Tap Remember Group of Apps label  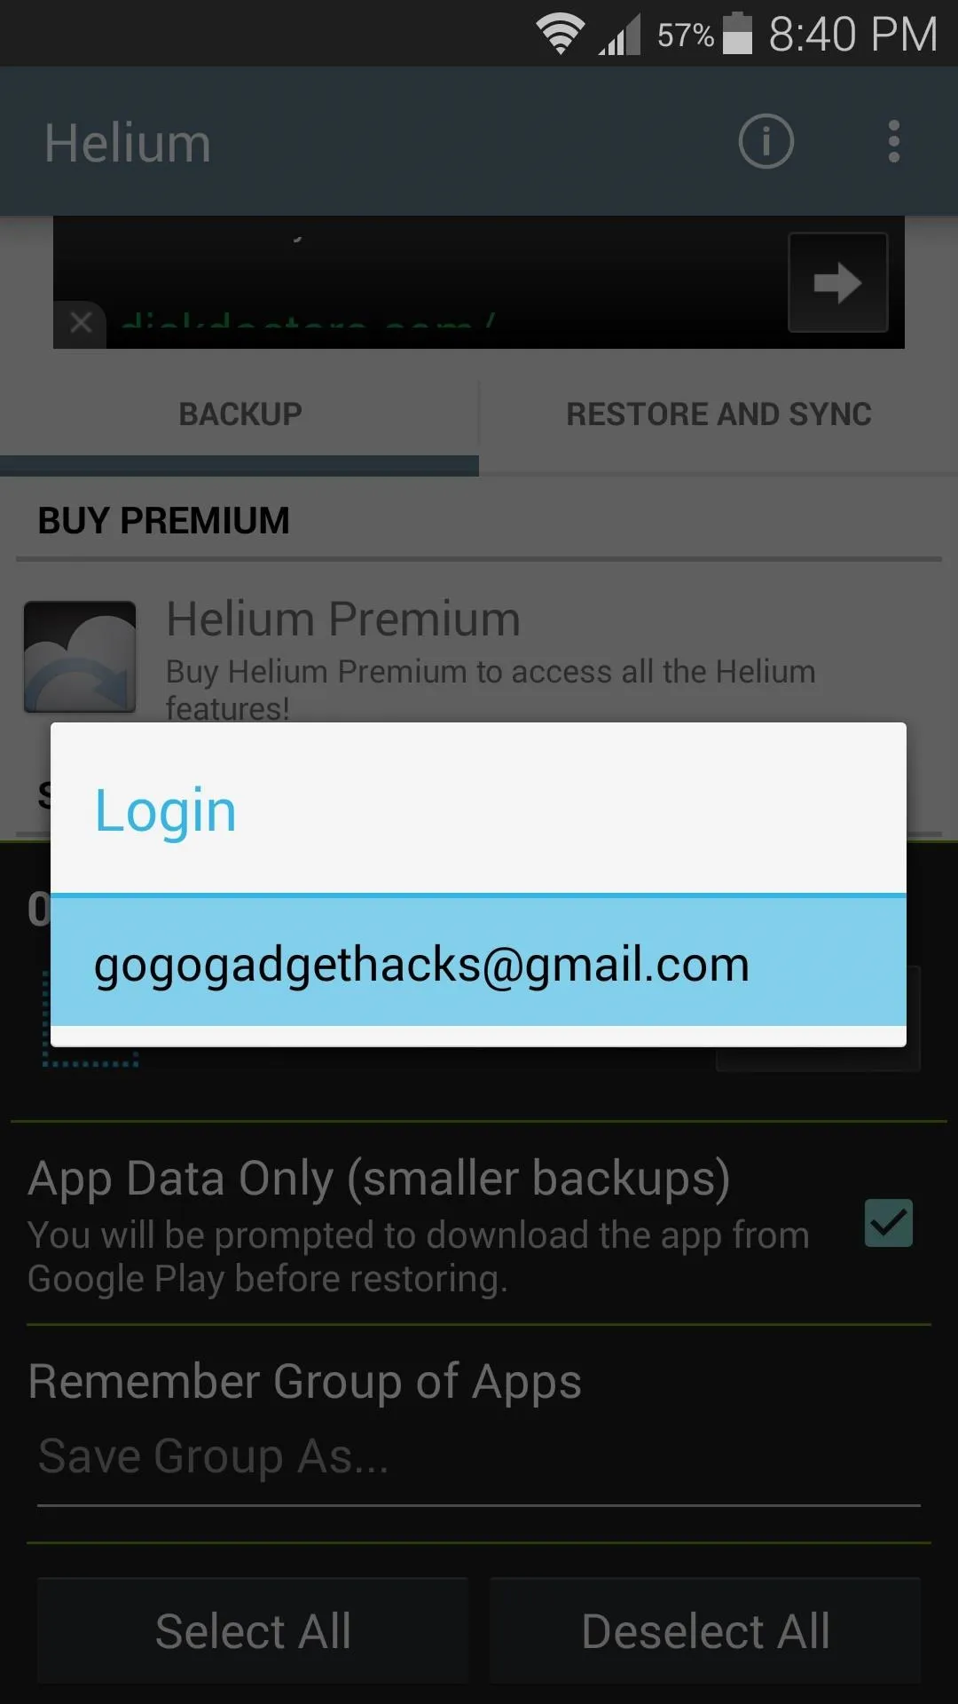(x=304, y=1382)
